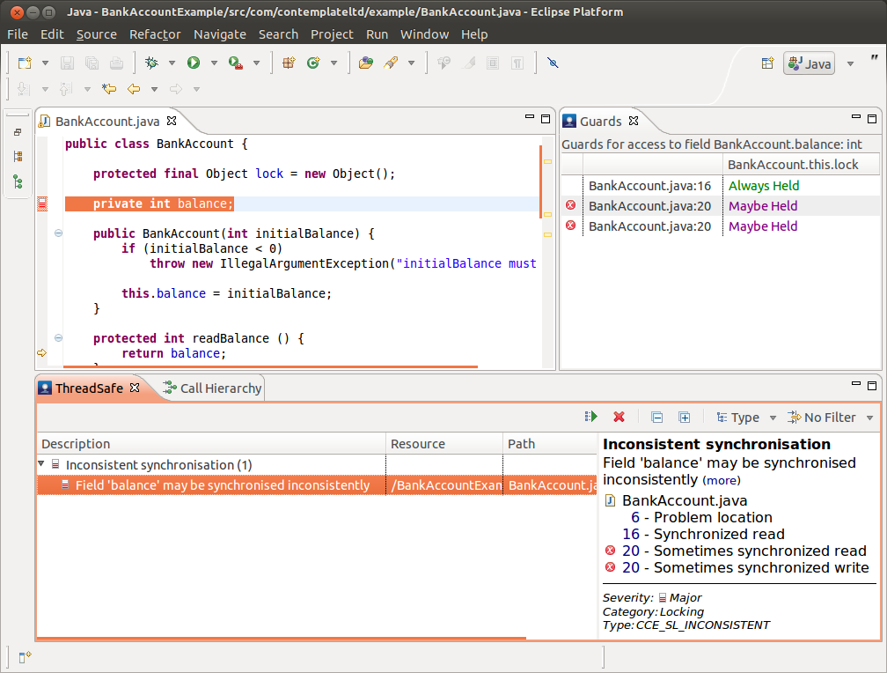
Task: Select the Field 'balance' may be synchronised inconsistently row
Action: coord(317,485)
